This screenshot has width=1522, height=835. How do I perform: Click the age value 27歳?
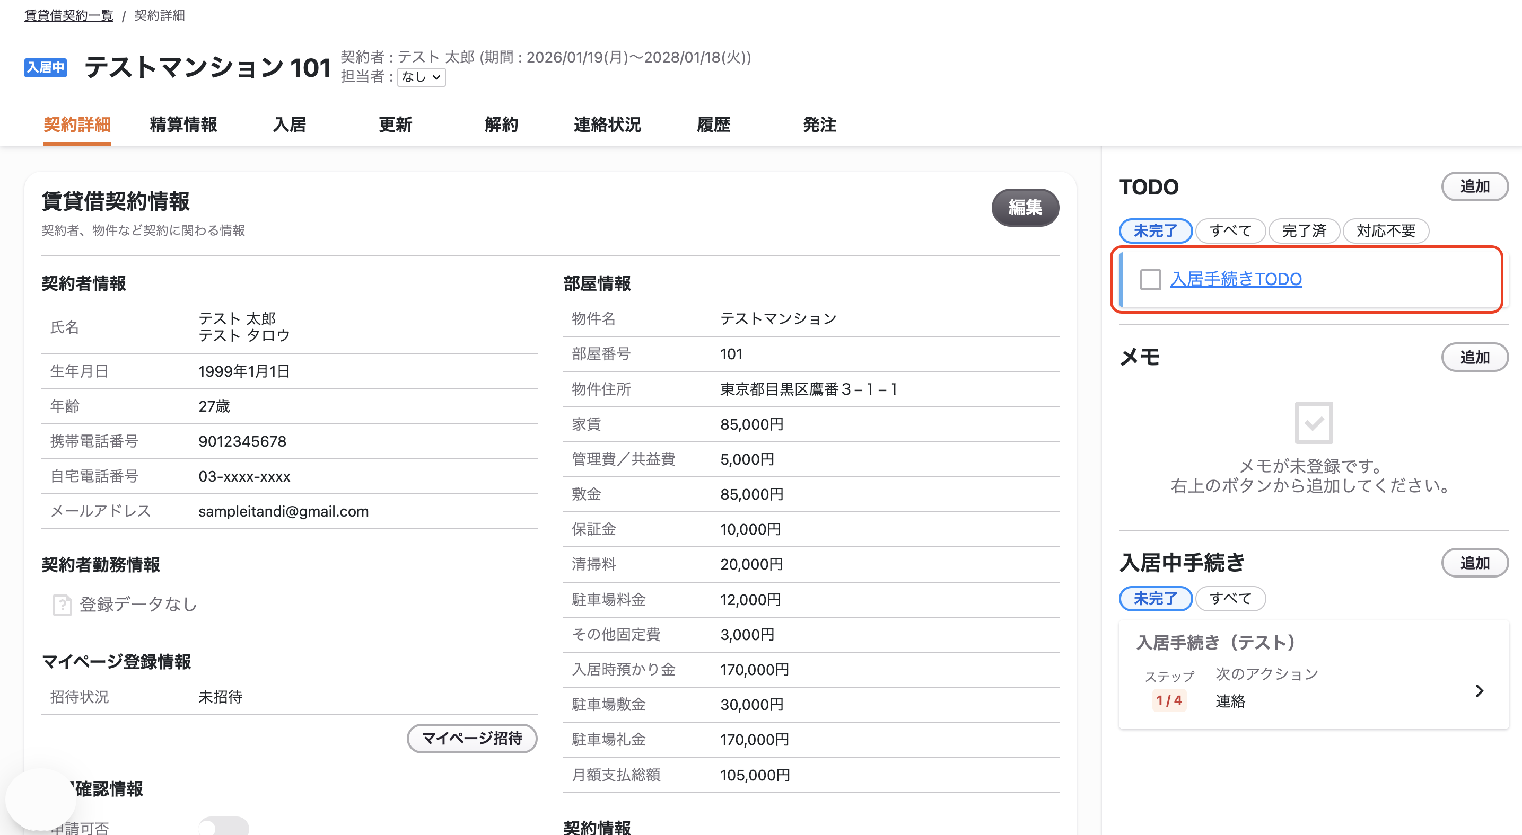[x=214, y=406]
